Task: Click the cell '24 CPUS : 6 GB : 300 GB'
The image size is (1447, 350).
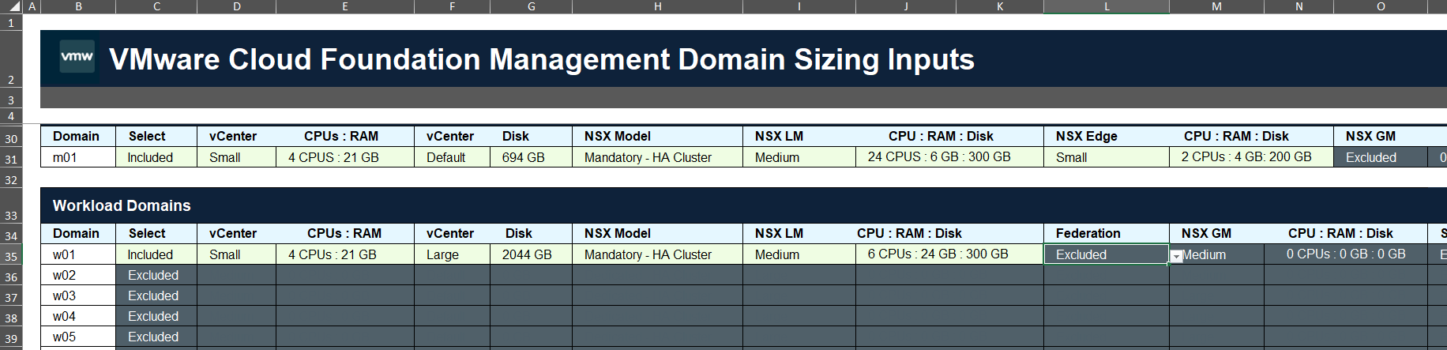Action: (x=949, y=156)
